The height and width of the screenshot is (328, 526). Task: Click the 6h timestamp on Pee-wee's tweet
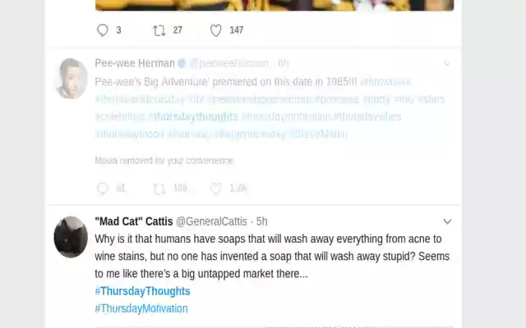283,63
